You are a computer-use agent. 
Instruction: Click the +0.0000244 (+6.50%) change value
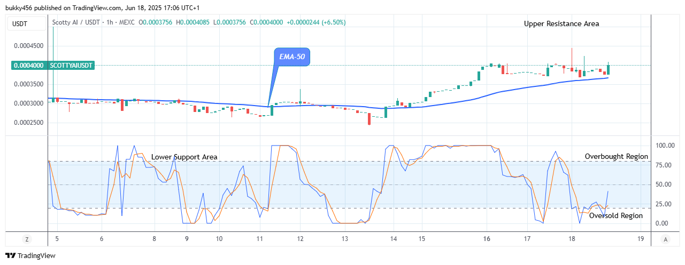tap(316, 22)
